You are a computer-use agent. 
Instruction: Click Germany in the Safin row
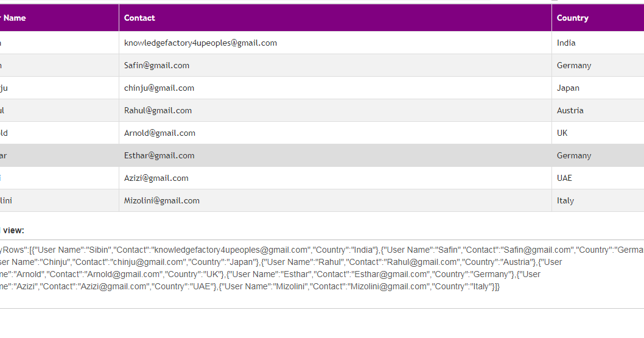(574, 65)
